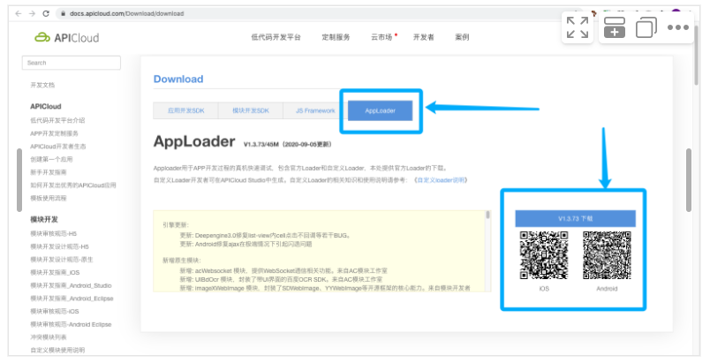This screenshot has height=363, width=710.
Task: Click the changelog box scrollbar
Action: tap(487, 215)
